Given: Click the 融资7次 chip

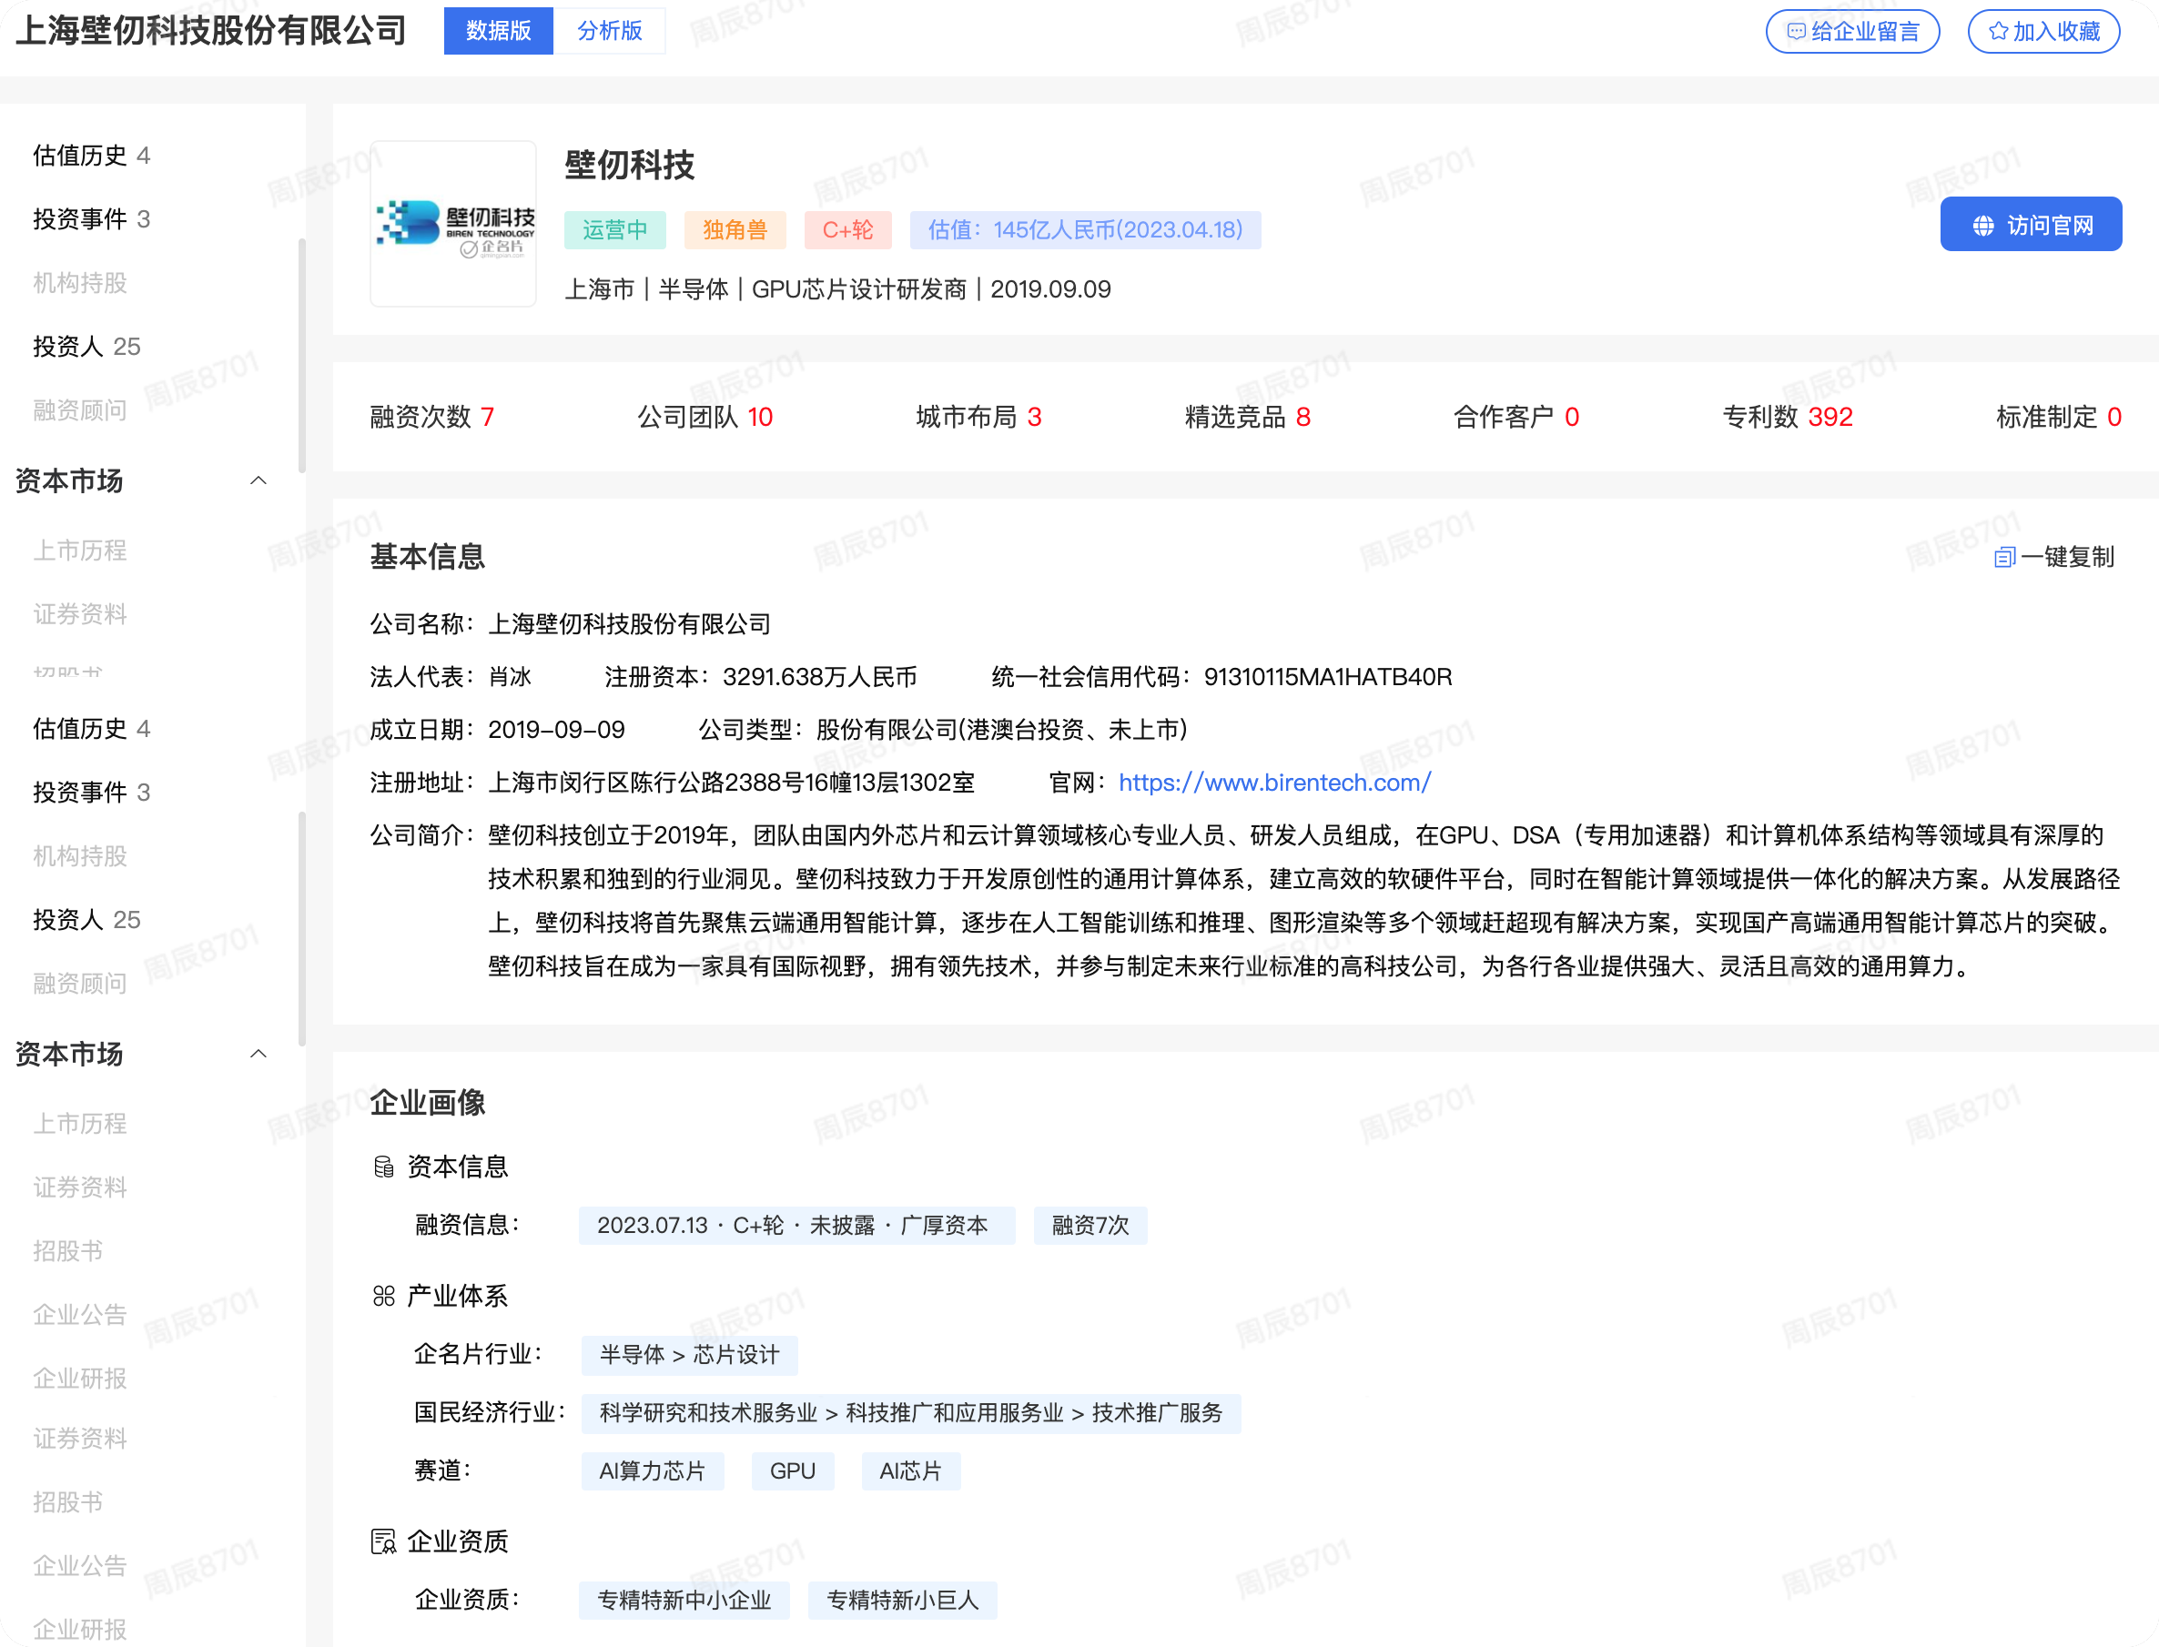Looking at the screenshot, I should click(1090, 1226).
